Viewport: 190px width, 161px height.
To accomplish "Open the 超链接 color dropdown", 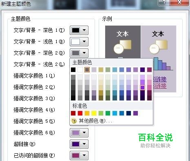I will [79, 144].
